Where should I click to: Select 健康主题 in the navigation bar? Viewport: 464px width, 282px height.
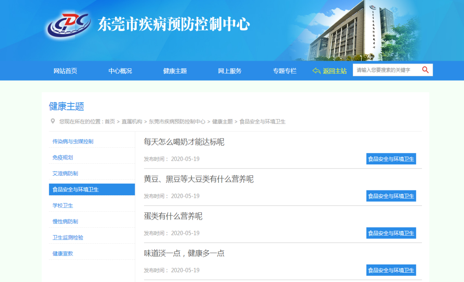pos(175,71)
